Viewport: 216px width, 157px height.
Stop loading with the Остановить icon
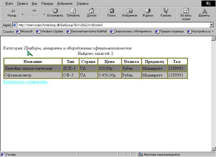[55, 11]
